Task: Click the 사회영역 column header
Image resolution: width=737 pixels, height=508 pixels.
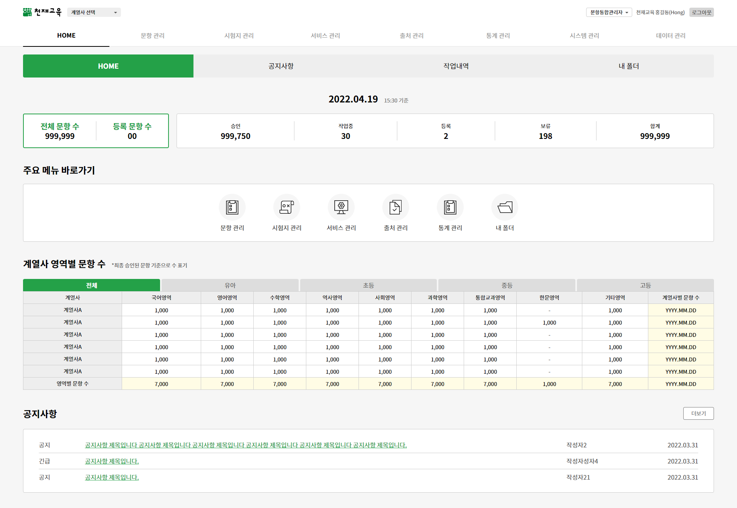Action: click(x=385, y=297)
